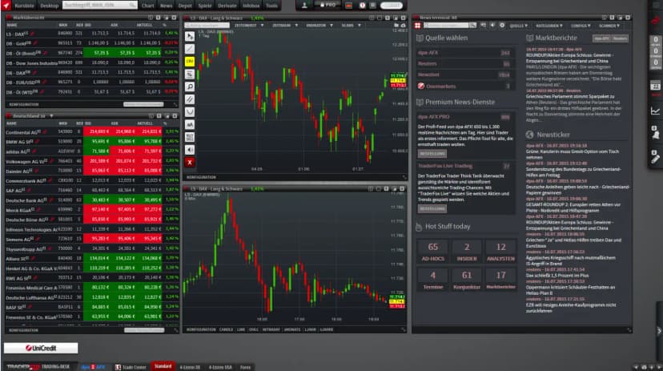Open the gear settings in News terminal toolbar
Viewport: 663px width, 371px height.
point(502,26)
